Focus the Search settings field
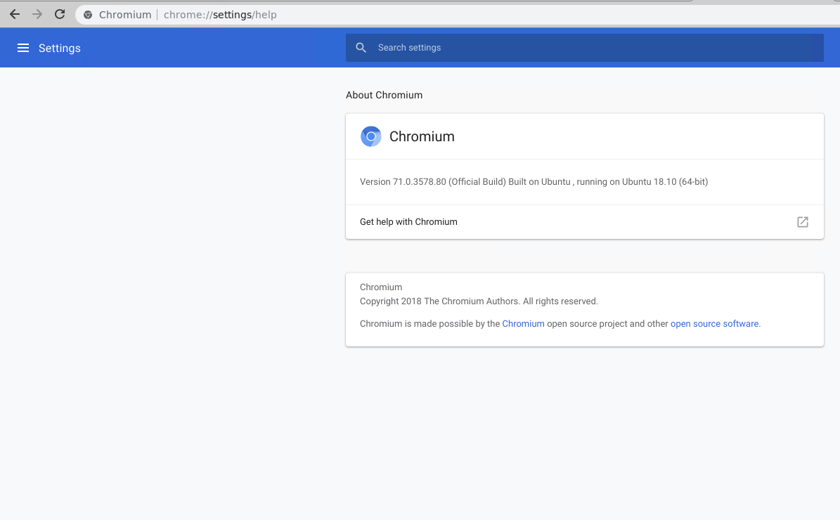The width and height of the screenshot is (840, 520). click(584, 48)
